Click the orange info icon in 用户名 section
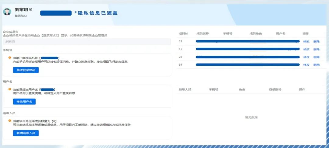 pos(10,89)
